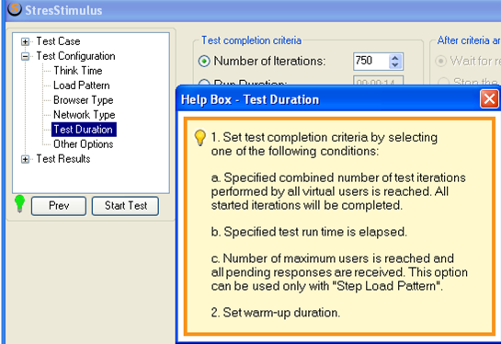Click the '2. Set warm-up duration.' help text
501x344 pixels.
coord(276,313)
